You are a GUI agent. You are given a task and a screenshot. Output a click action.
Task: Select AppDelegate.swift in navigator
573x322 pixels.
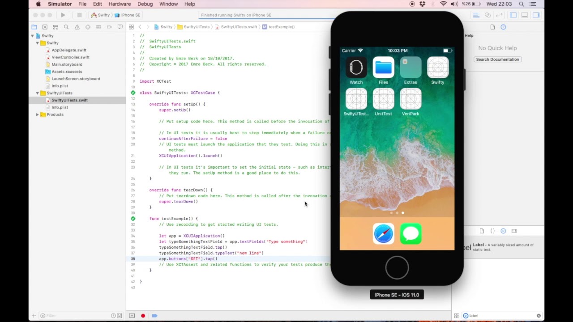69,50
